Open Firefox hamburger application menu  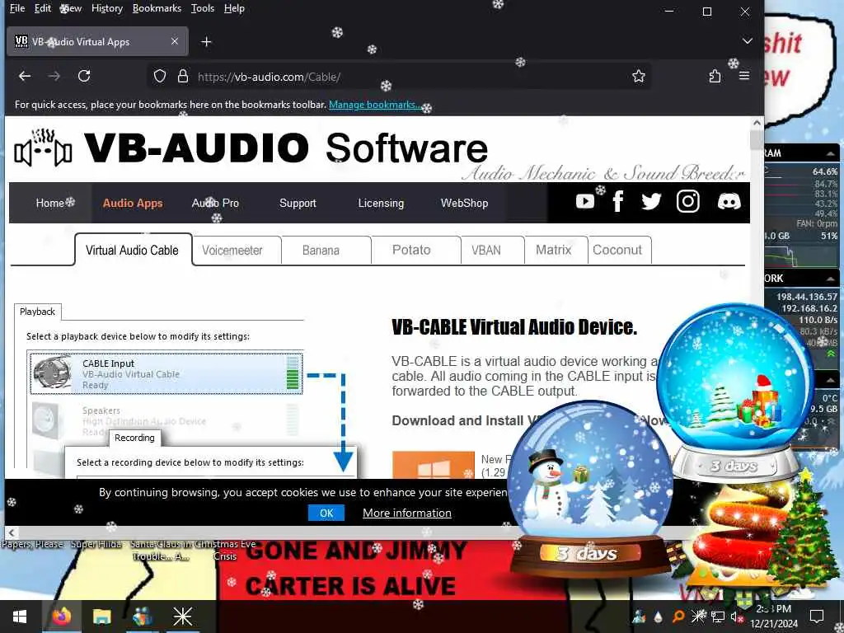click(744, 76)
